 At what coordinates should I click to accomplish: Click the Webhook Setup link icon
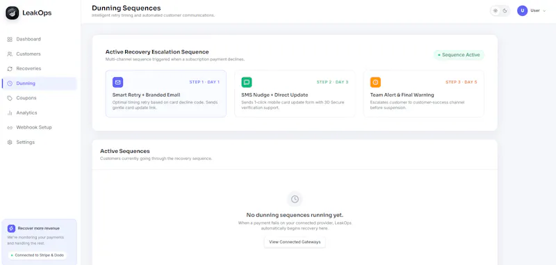point(10,127)
